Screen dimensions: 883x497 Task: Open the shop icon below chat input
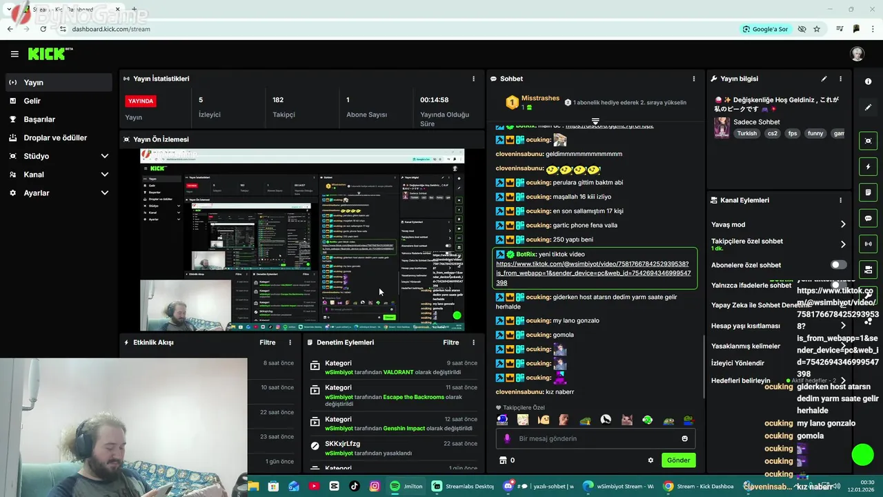click(503, 460)
